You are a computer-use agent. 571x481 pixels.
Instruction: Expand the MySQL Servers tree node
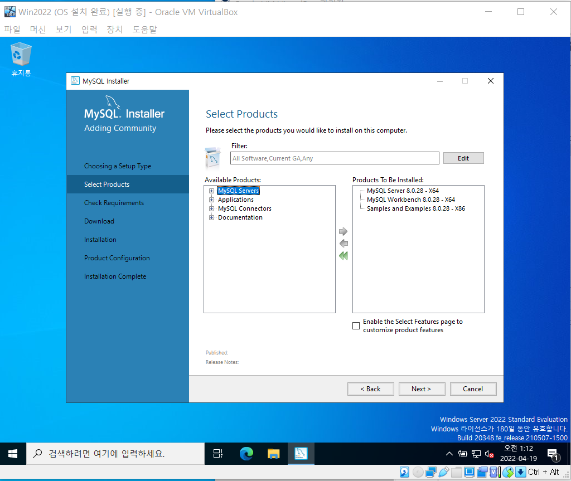(211, 191)
